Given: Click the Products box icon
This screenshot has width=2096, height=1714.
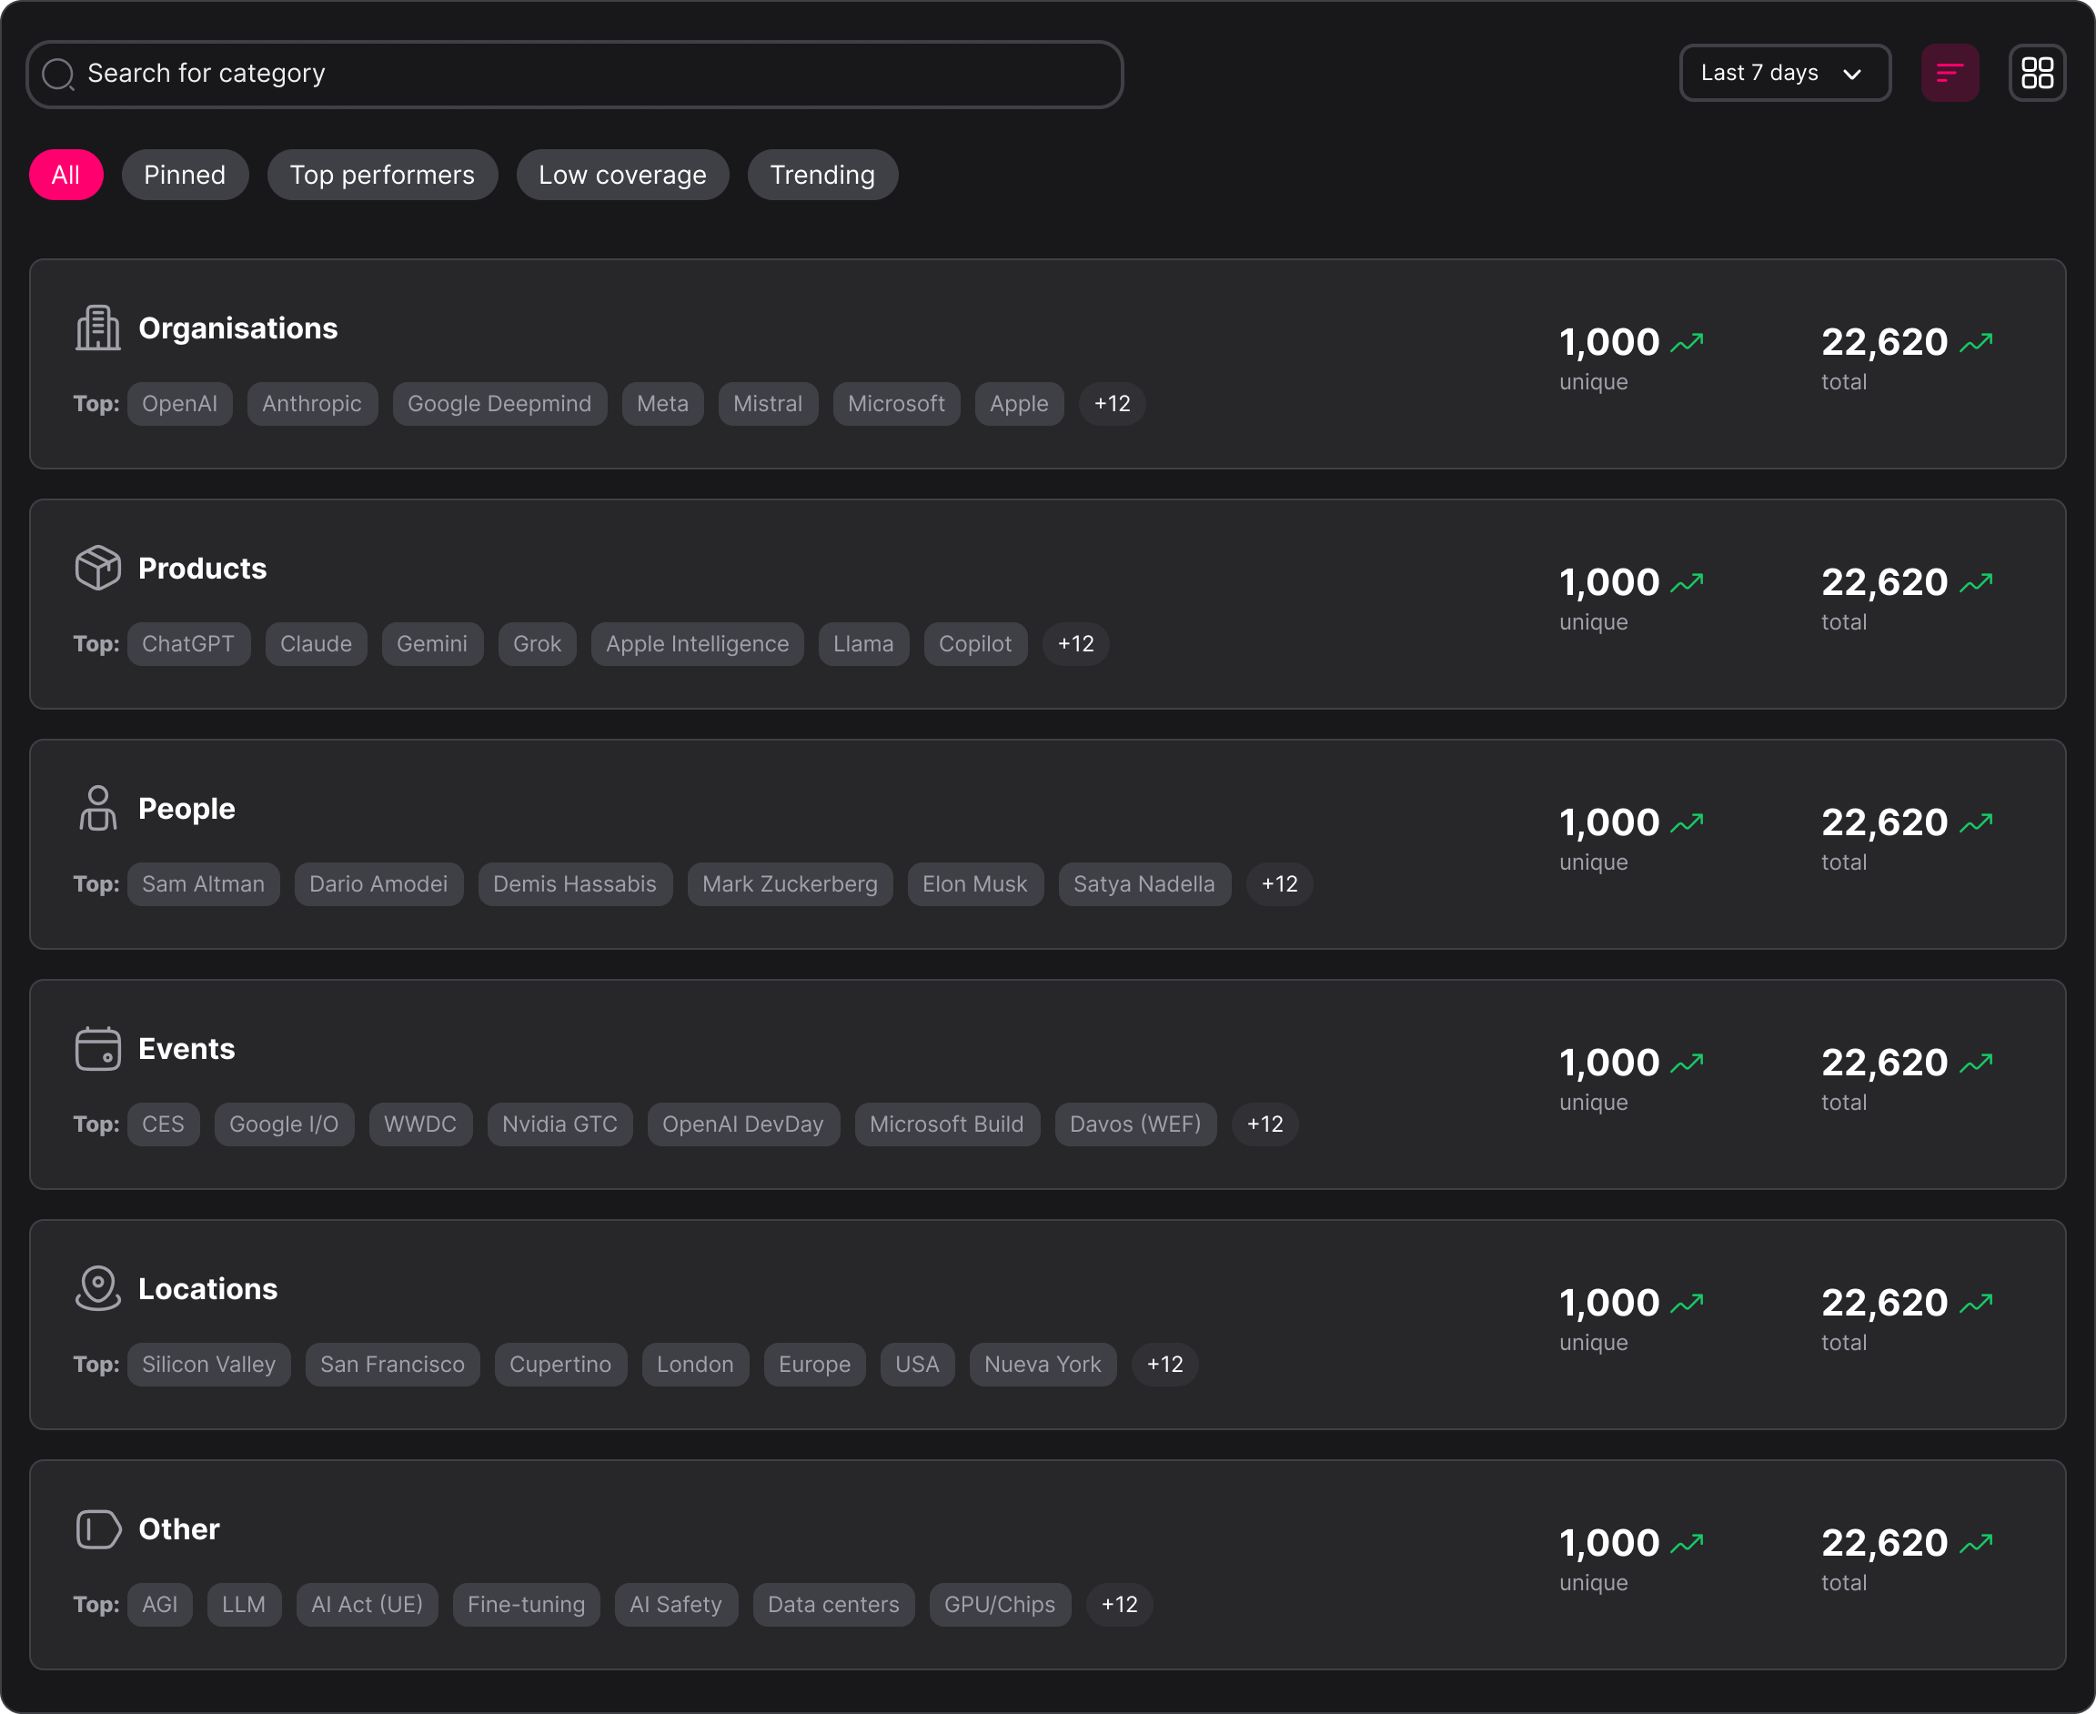Looking at the screenshot, I should [97, 568].
